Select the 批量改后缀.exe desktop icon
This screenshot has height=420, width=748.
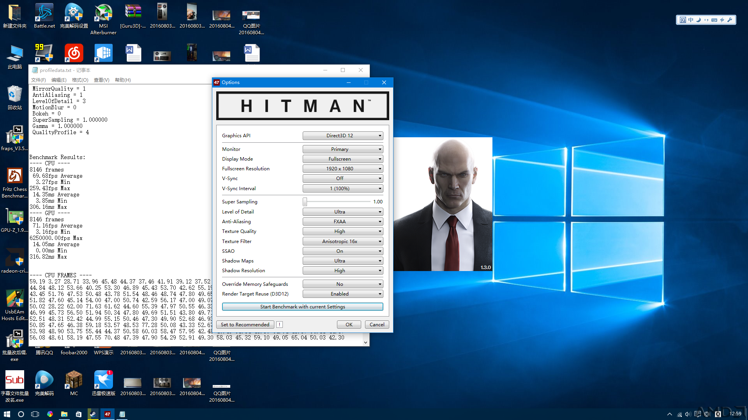[15, 346]
